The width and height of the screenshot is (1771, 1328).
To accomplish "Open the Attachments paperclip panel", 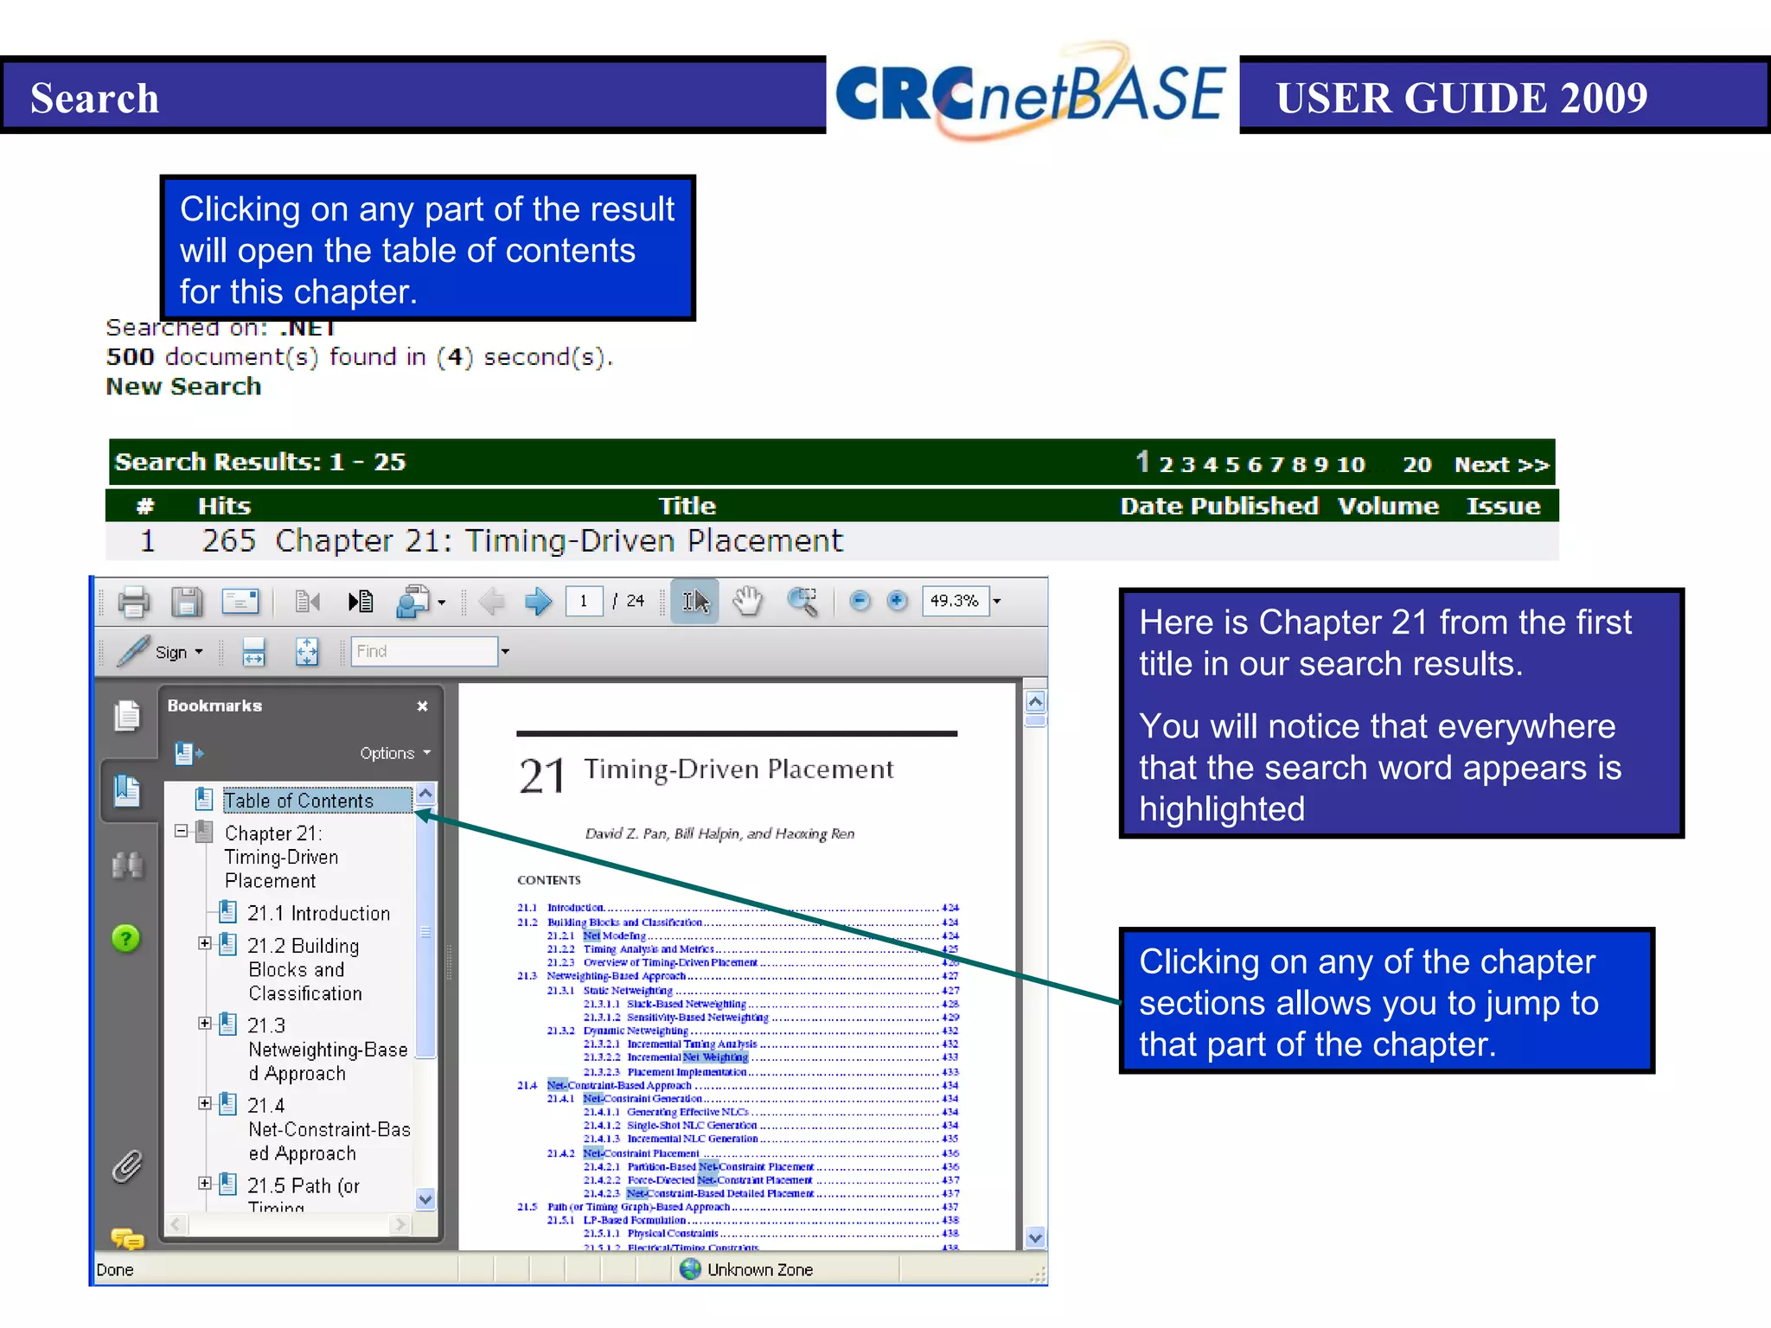I will [126, 1167].
